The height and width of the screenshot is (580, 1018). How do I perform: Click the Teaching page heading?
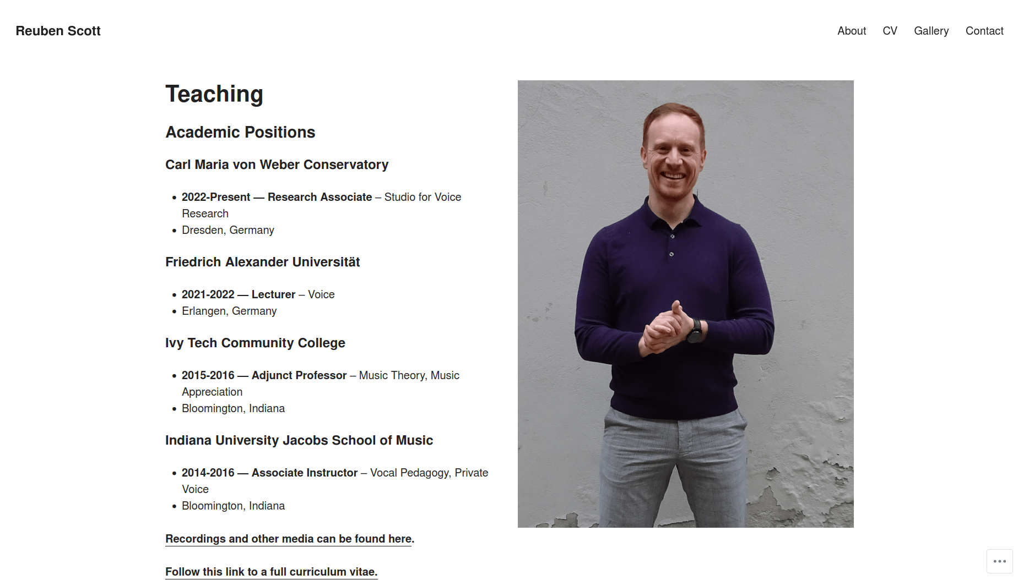(x=214, y=94)
